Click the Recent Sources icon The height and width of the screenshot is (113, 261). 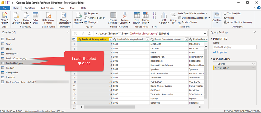point(26,15)
